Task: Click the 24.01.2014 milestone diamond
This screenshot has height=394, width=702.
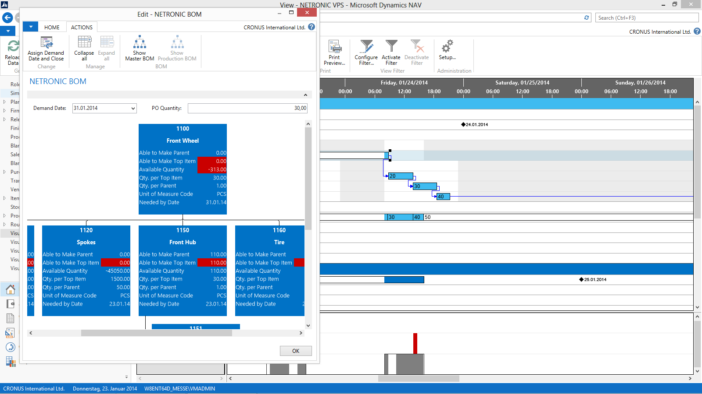Action: pyautogui.click(x=463, y=125)
